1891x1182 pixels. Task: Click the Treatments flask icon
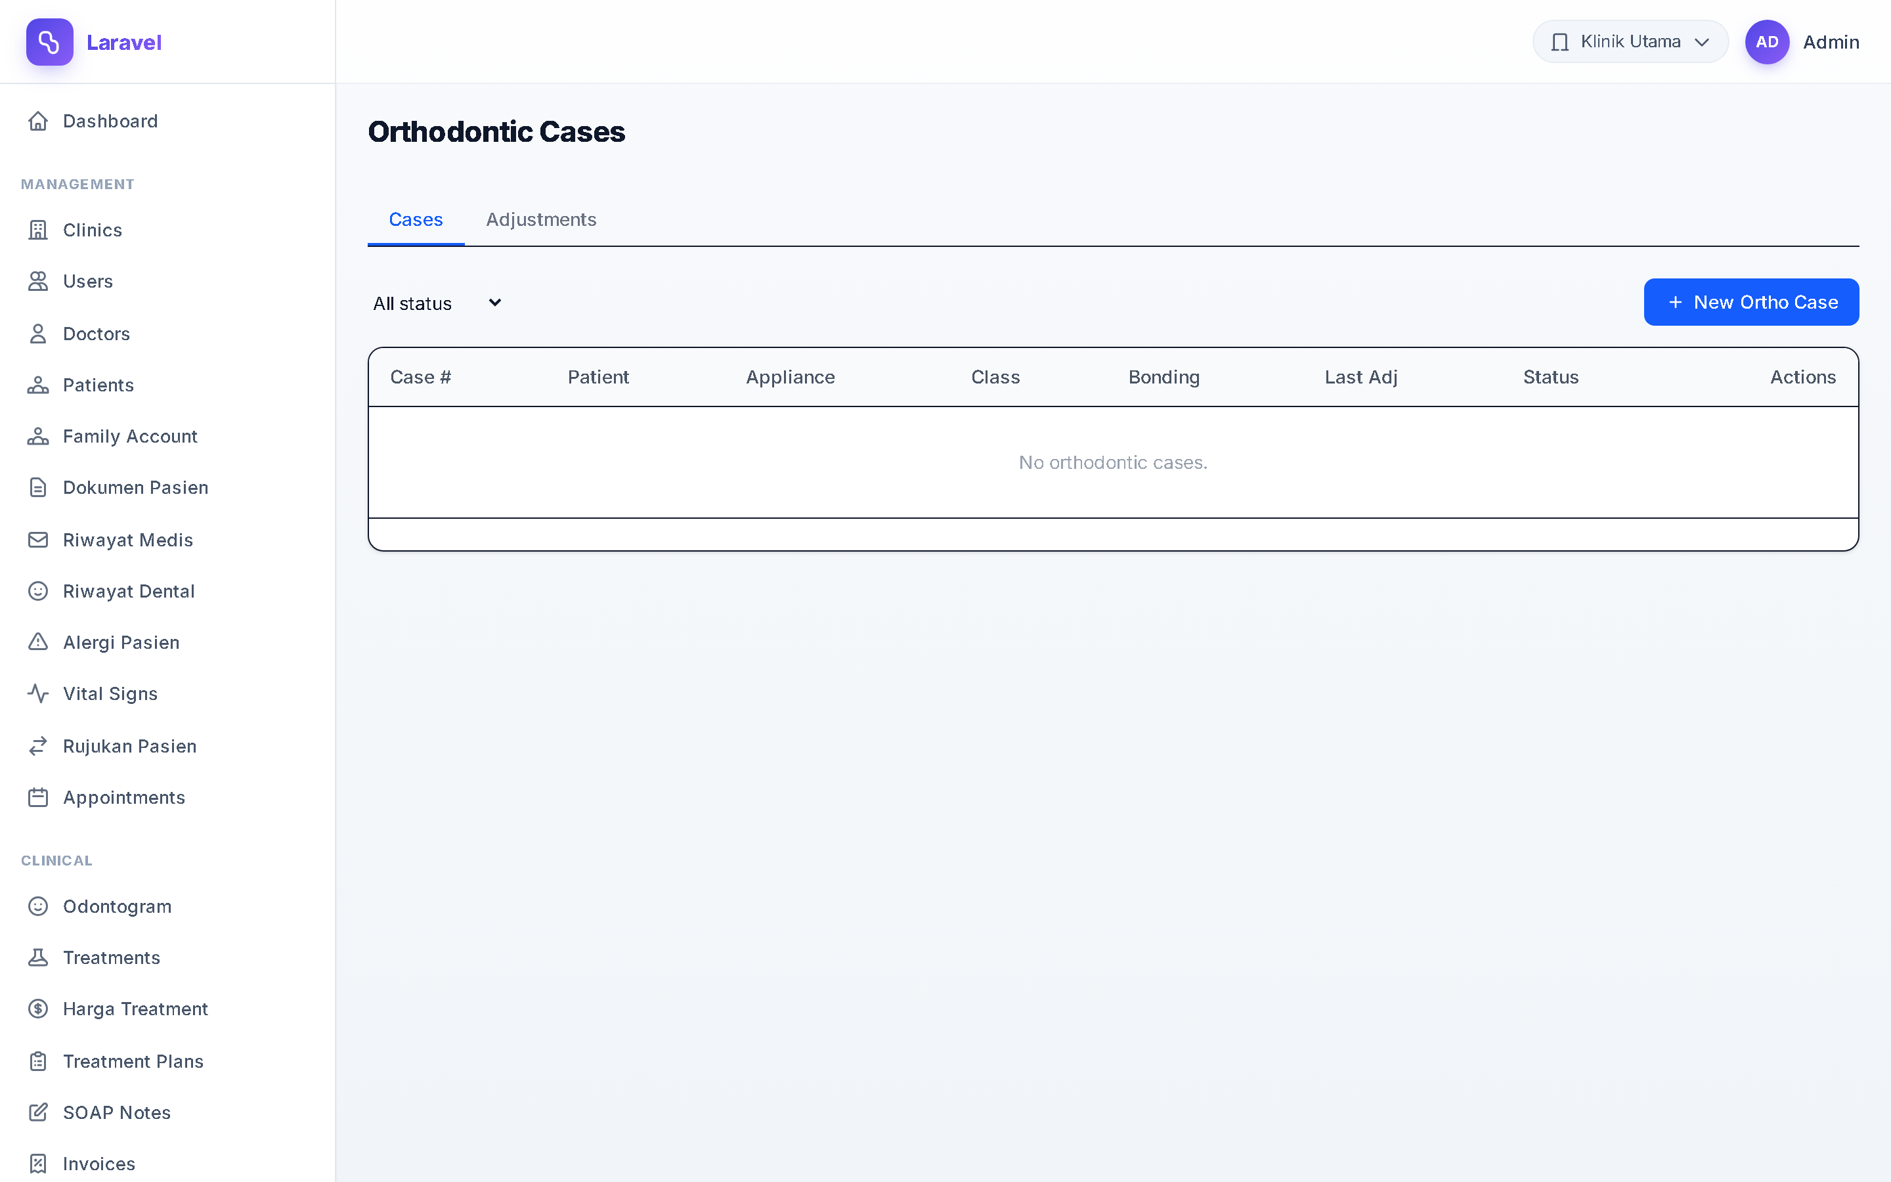pos(38,957)
